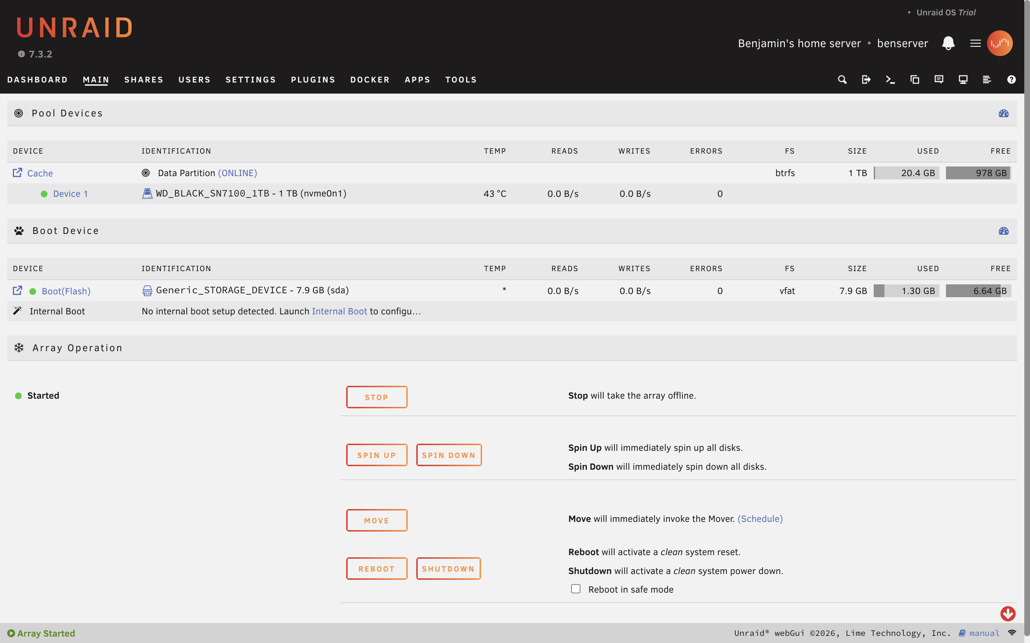This screenshot has width=1030, height=643.
Task: Click the red scroll-down arrow button
Action: pos(1008,614)
